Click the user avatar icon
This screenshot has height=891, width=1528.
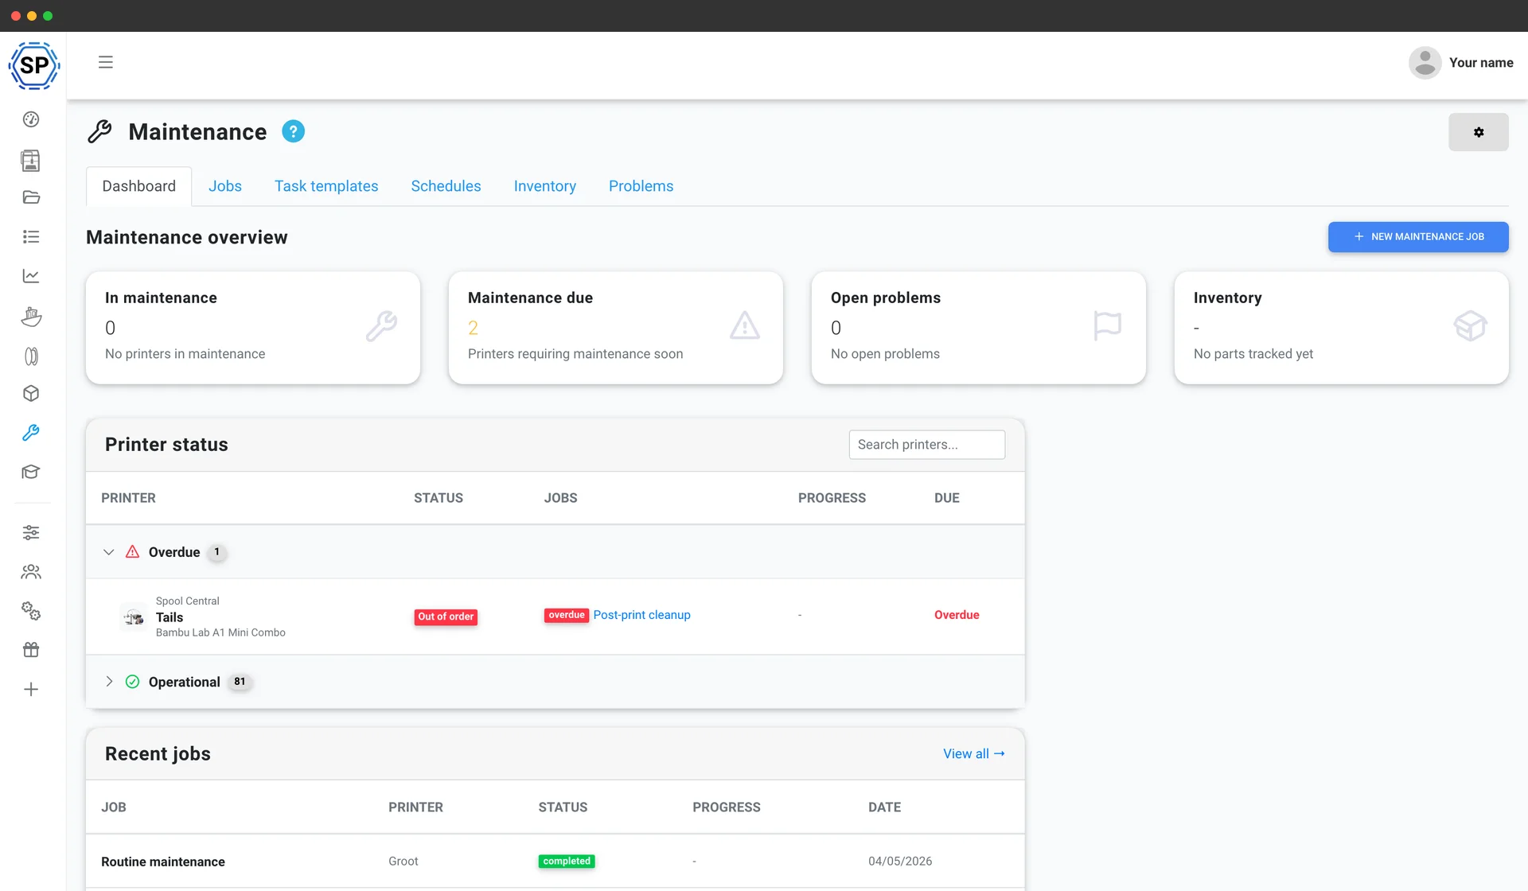tap(1425, 62)
